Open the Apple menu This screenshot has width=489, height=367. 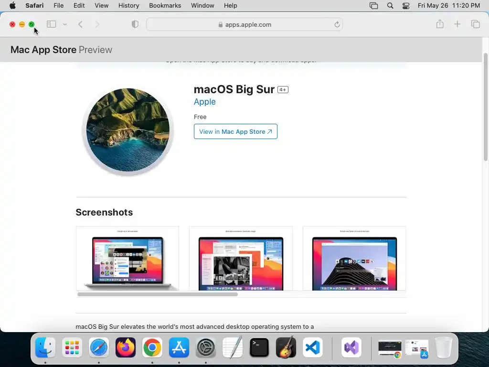click(x=12, y=5)
